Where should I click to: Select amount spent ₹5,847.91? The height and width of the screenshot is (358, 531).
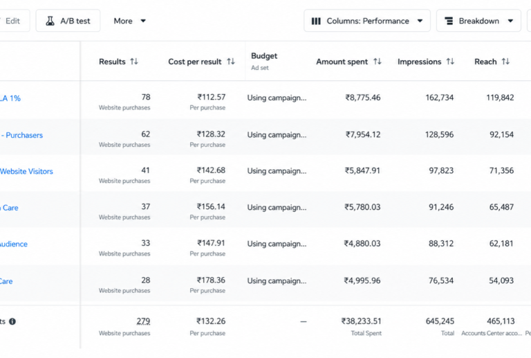coord(362,170)
